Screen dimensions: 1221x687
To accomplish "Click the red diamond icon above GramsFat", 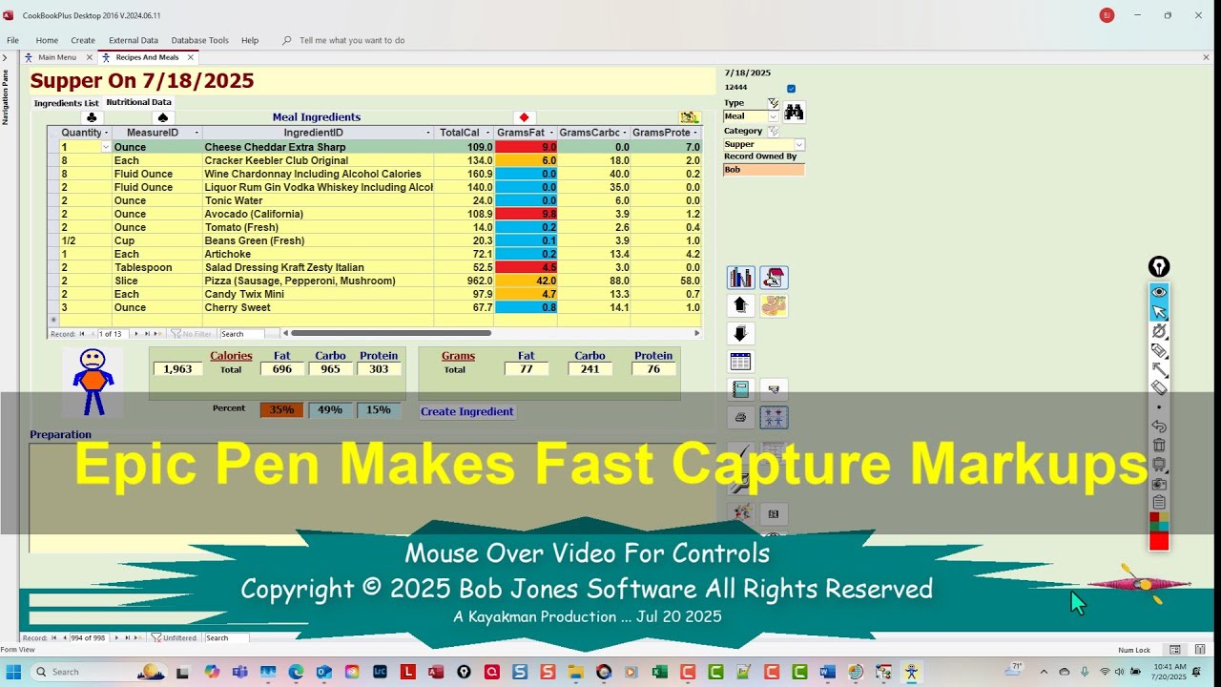I will pos(524,117).
